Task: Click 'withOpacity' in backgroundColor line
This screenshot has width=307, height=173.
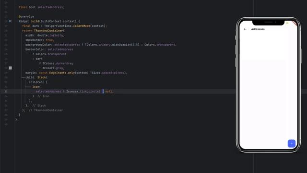Action: [x=121, y=45]
